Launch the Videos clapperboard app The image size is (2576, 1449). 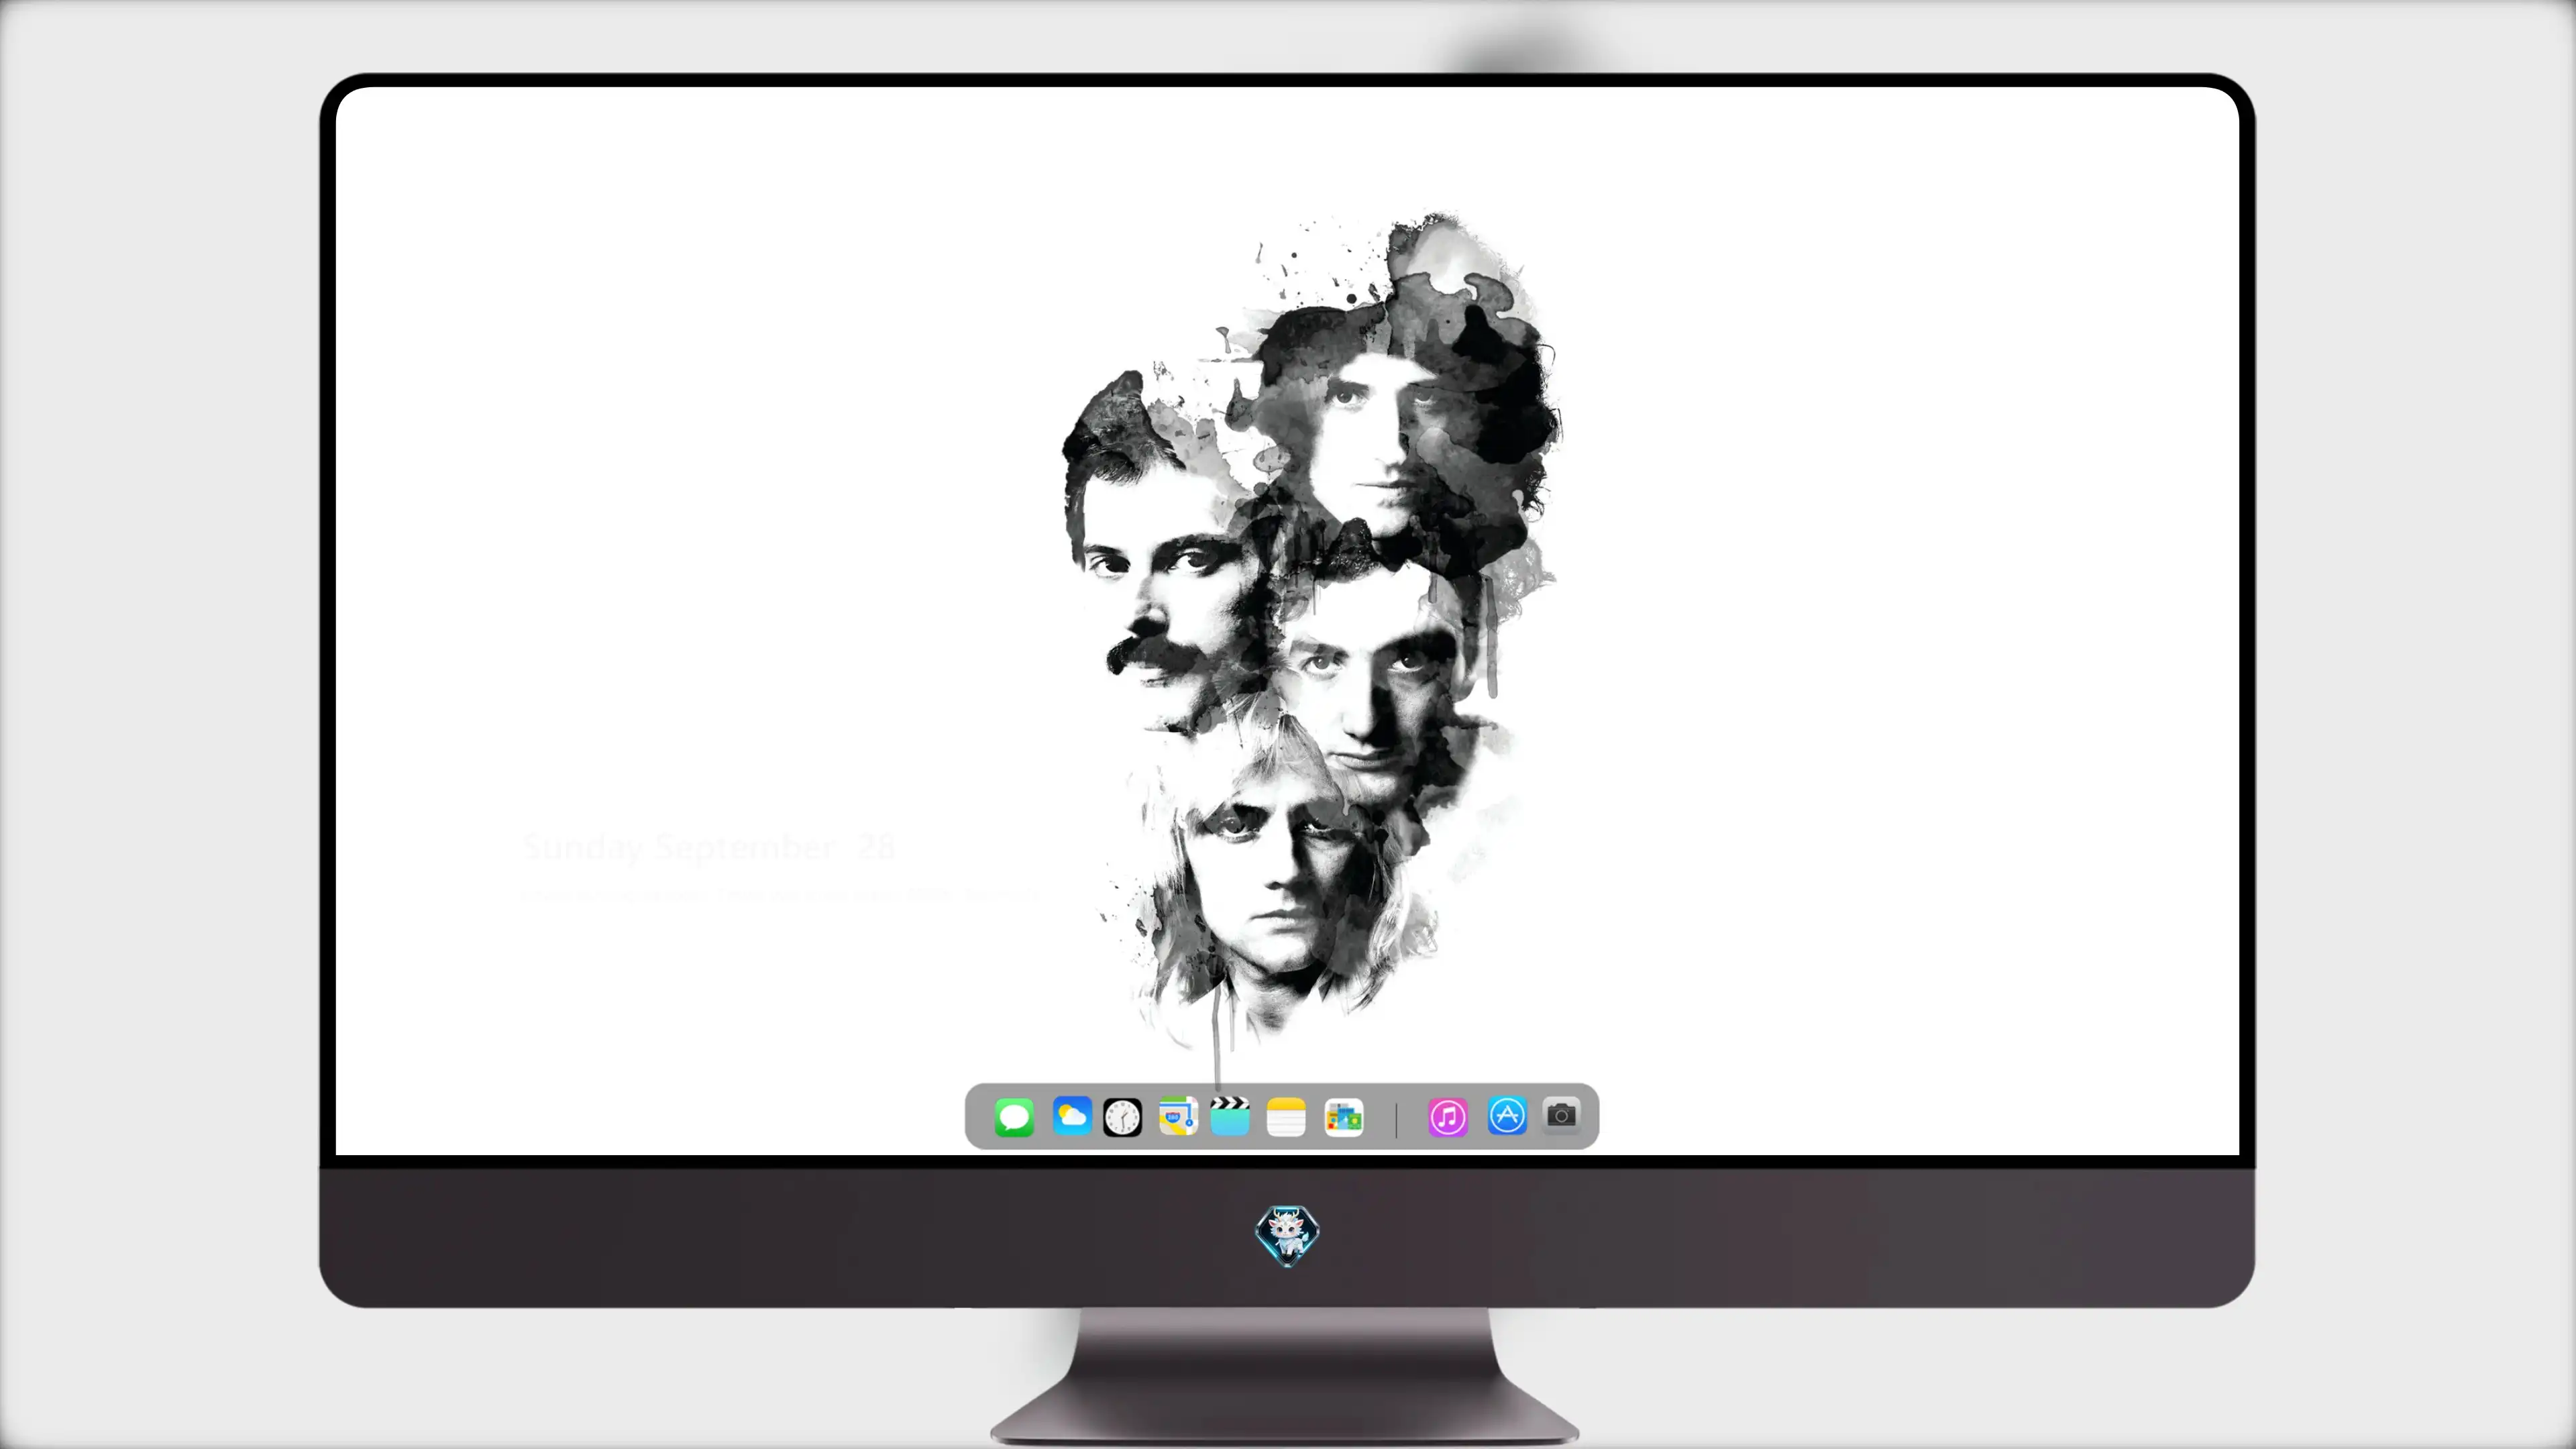pos(1230,1116)
